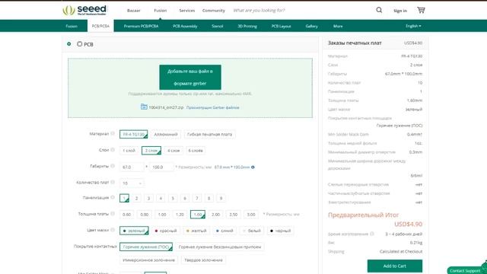This screenshot has width=487, height=274.
Task: Select 2 слоя layer option
Action: click(x=151, y=151)
